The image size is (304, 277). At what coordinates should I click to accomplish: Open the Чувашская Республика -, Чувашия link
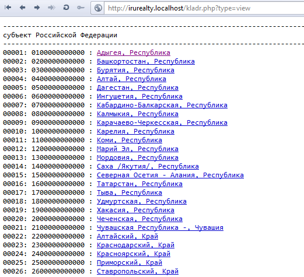pos(160,227)
